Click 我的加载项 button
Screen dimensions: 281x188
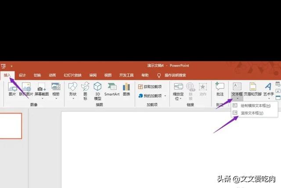click(x=150, y=96)
